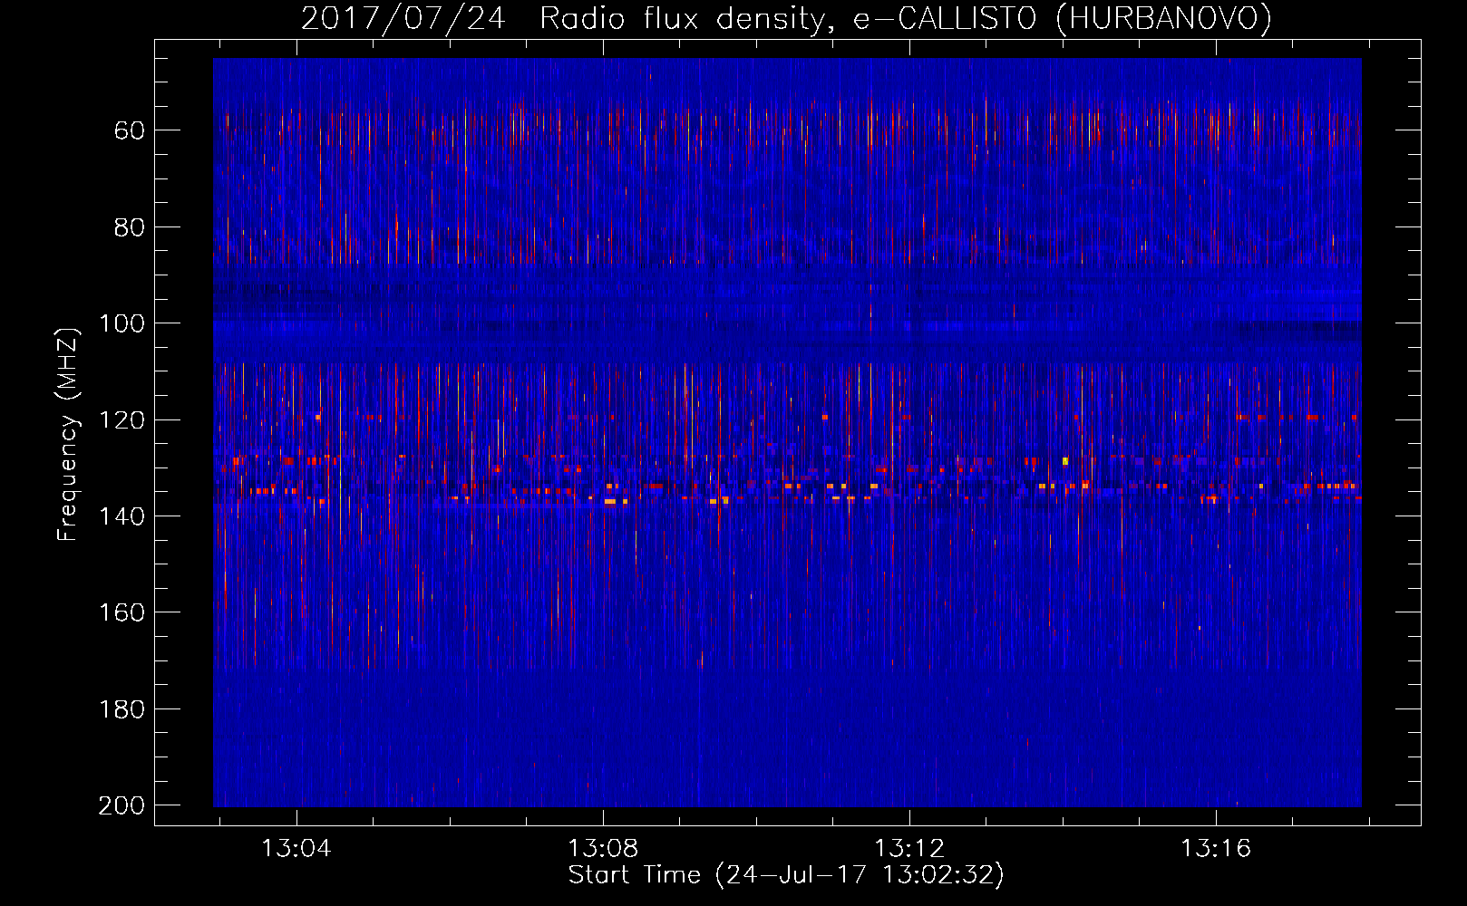The image size is (1467, 906).
Task: Click the 13:08 time tick label
Action: click(603, 848)
